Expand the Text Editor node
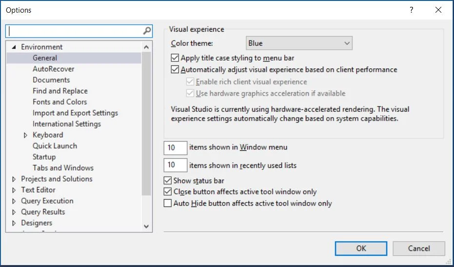 tap(14, 190)
